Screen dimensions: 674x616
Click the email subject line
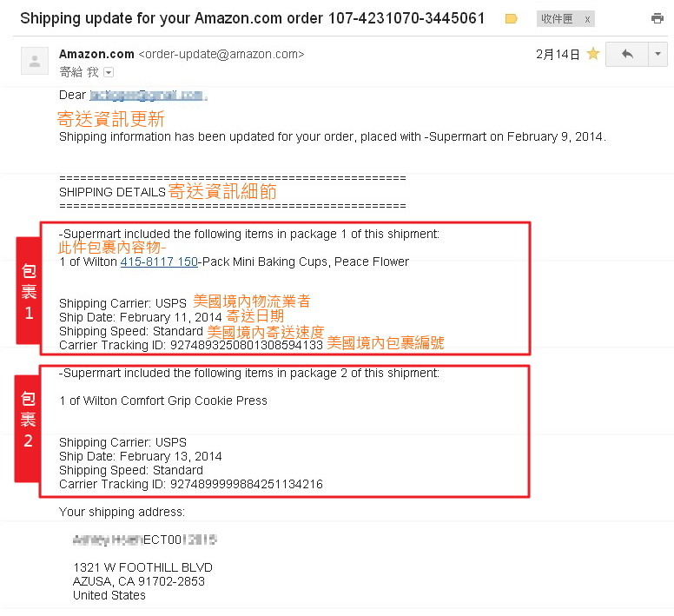coord(253,18)
